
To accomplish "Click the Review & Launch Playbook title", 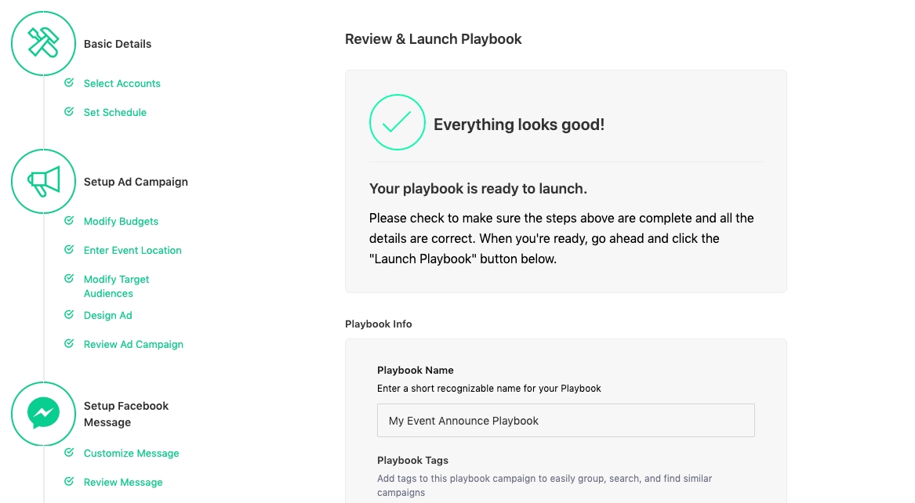I will tap(433, 39).
